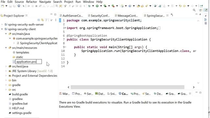Open the New wizard dropdown arrow
Screen dimensions: 210x118
click(x=6, y=6)
